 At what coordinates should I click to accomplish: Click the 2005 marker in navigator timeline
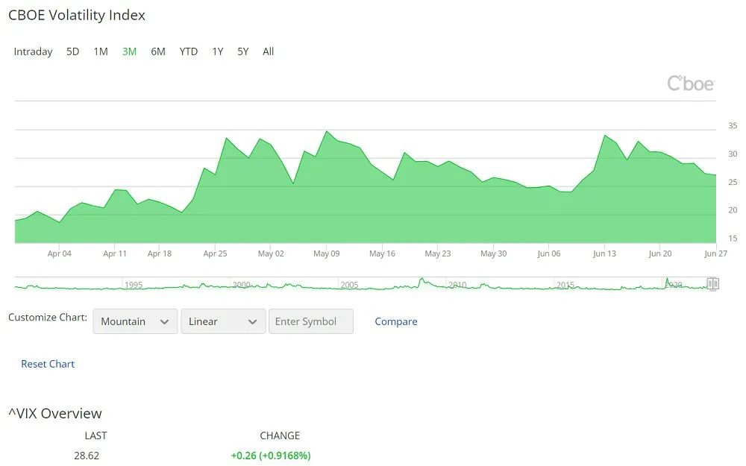(349, 285)
